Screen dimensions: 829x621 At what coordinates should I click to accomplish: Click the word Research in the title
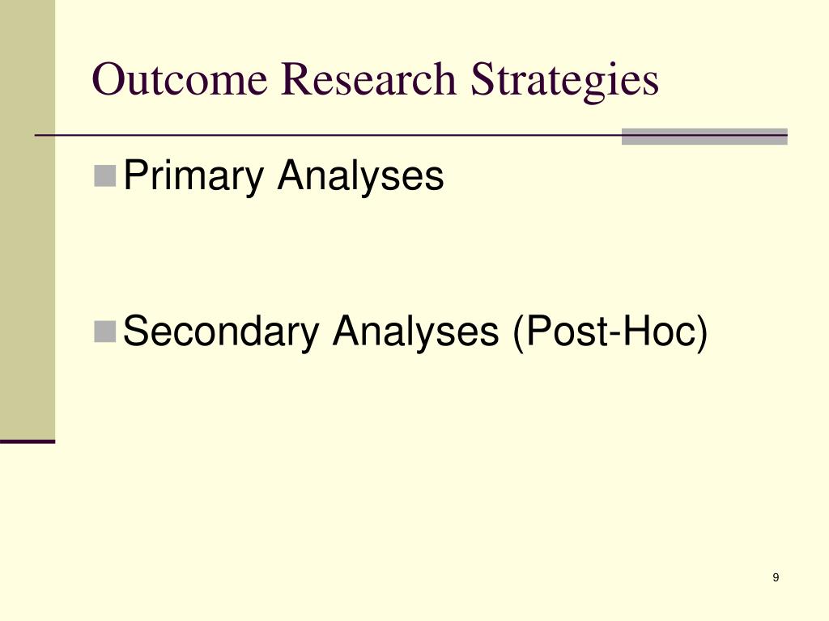tap(368, 79)
